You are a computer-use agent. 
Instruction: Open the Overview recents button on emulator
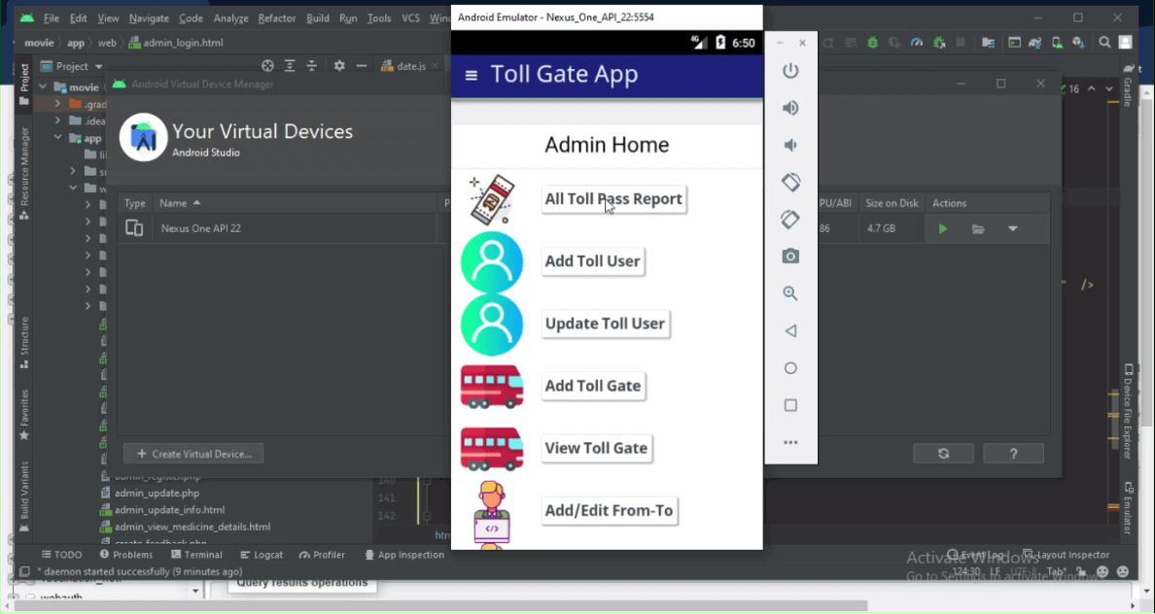(x=790, y=405)
